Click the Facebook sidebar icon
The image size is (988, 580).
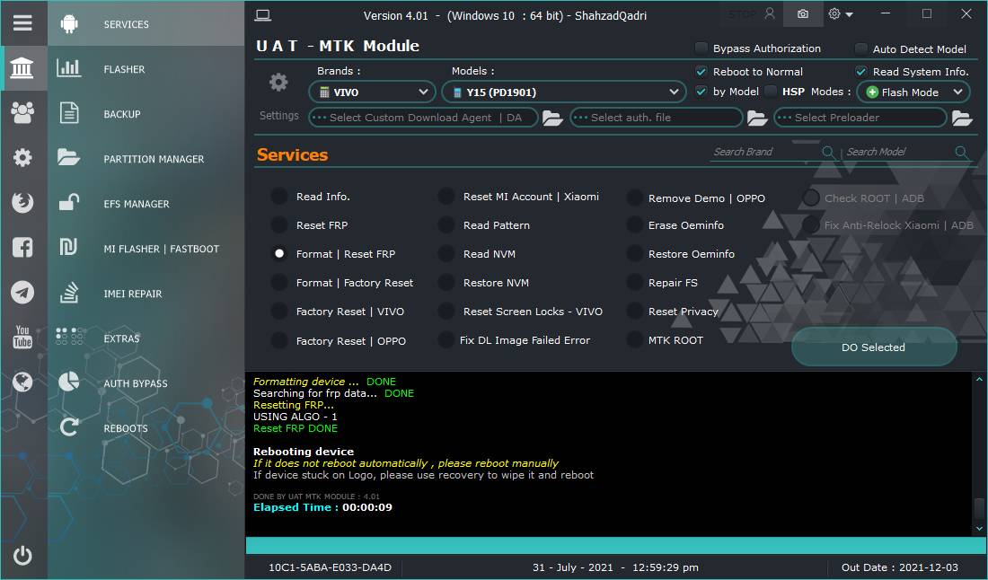[x=22, y=248]
